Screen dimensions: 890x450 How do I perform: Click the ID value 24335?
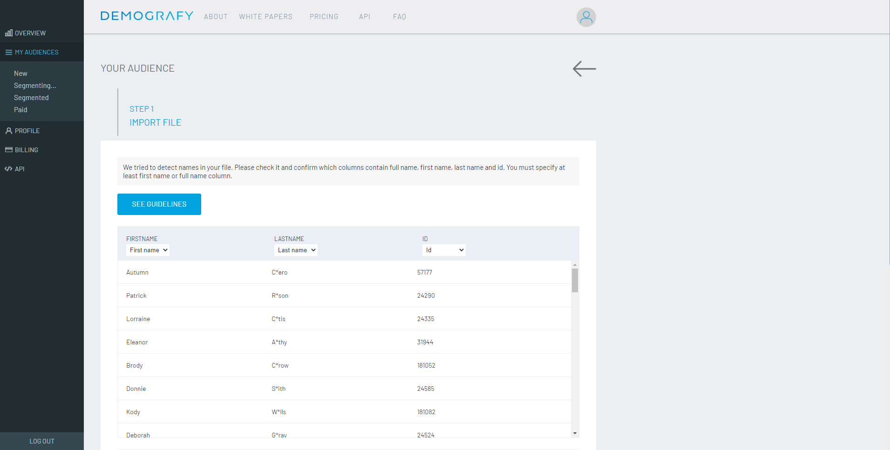tap(426, 319)
